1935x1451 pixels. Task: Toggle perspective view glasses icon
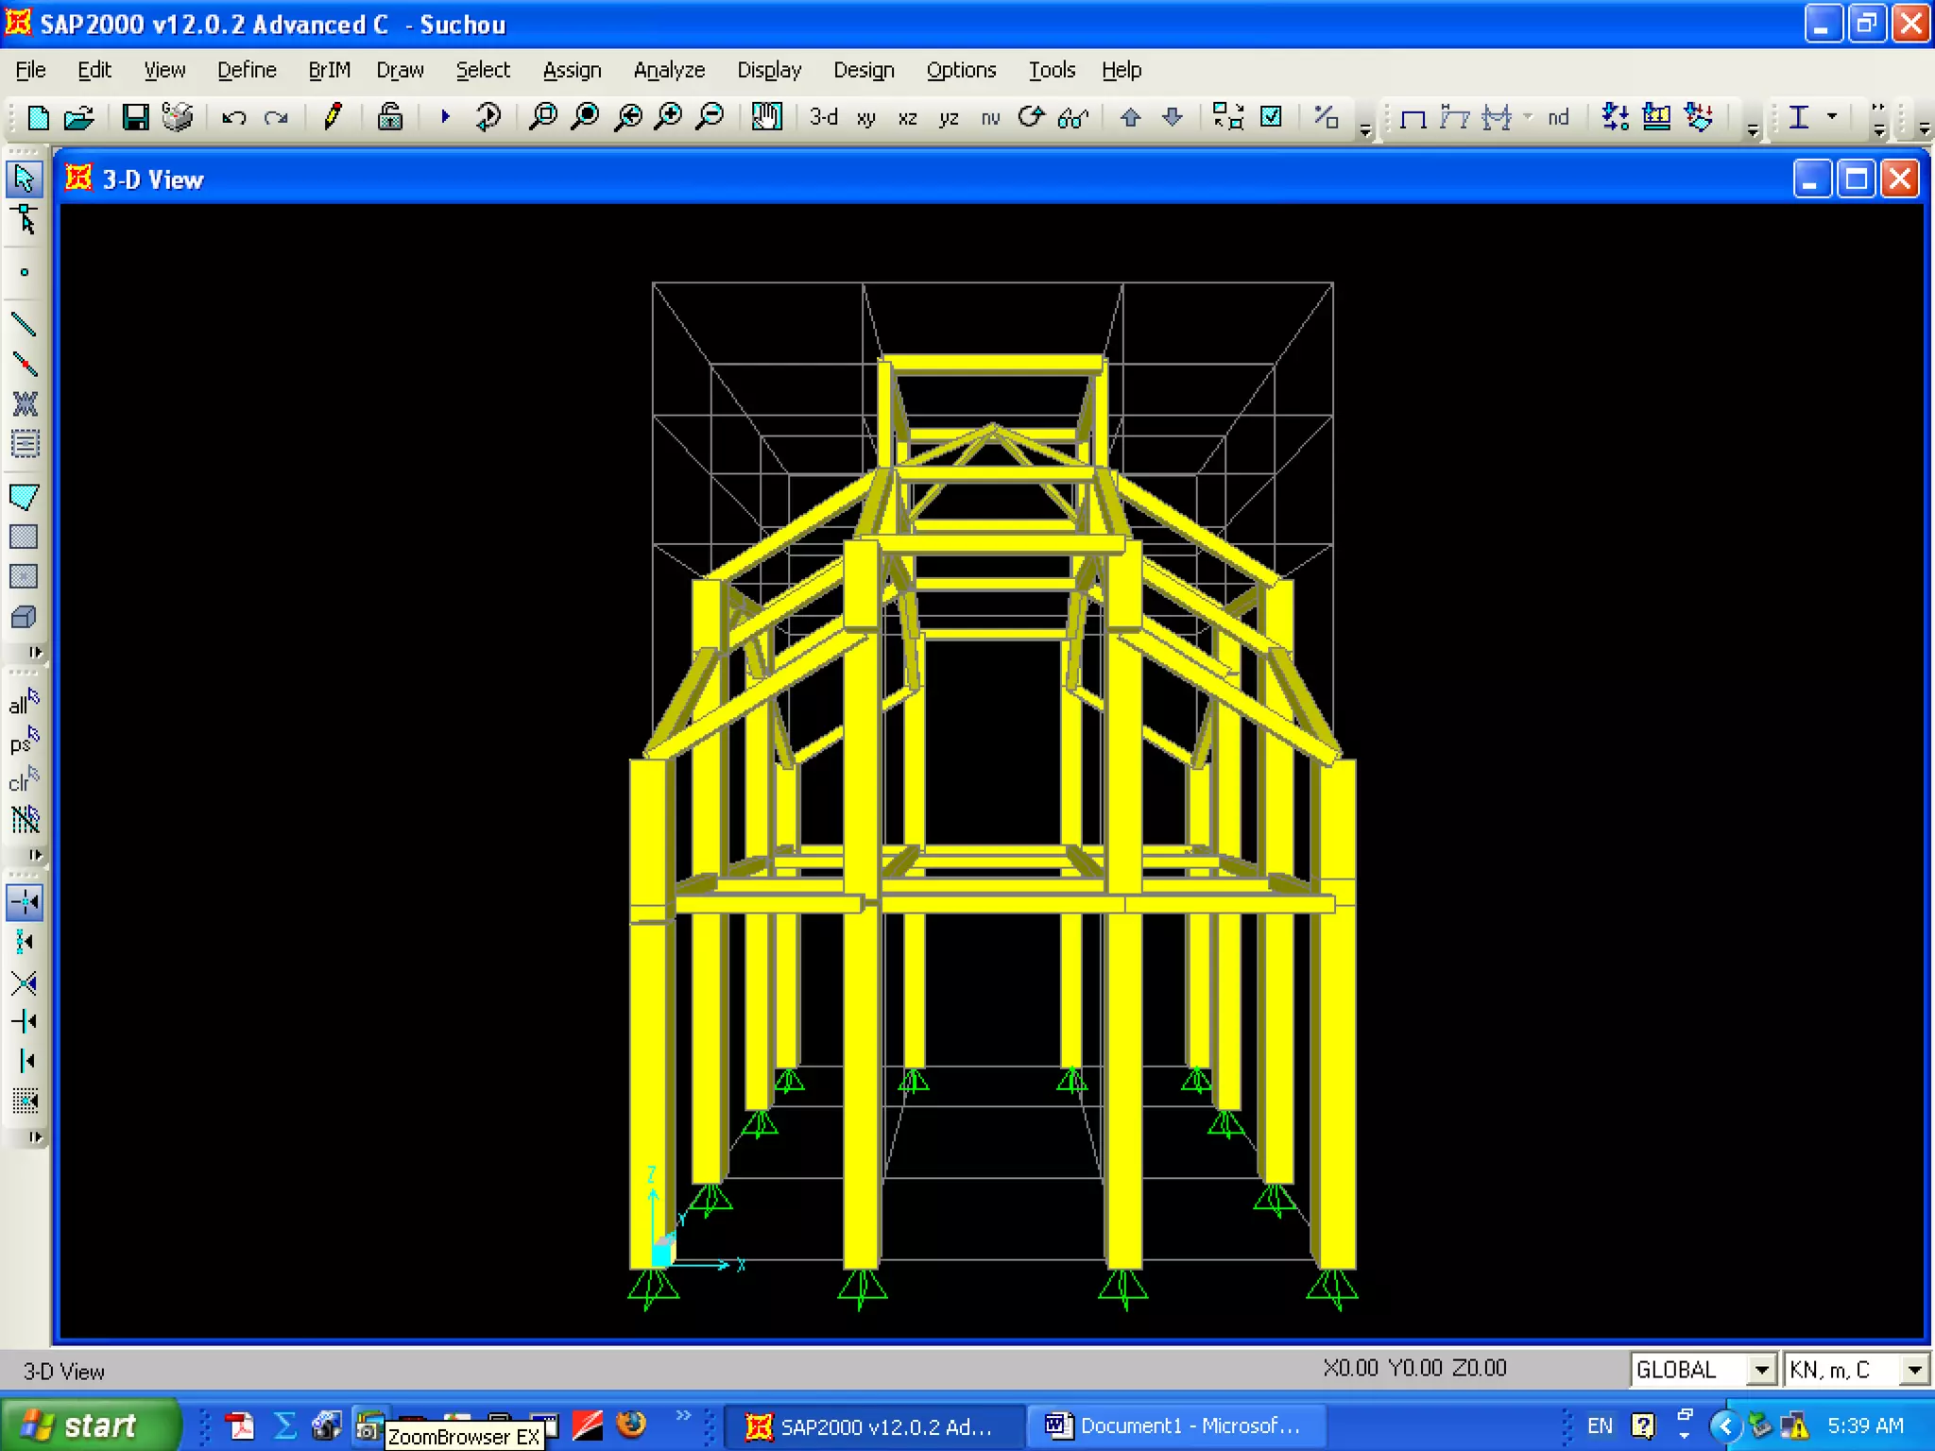[x=1073, y=117]
